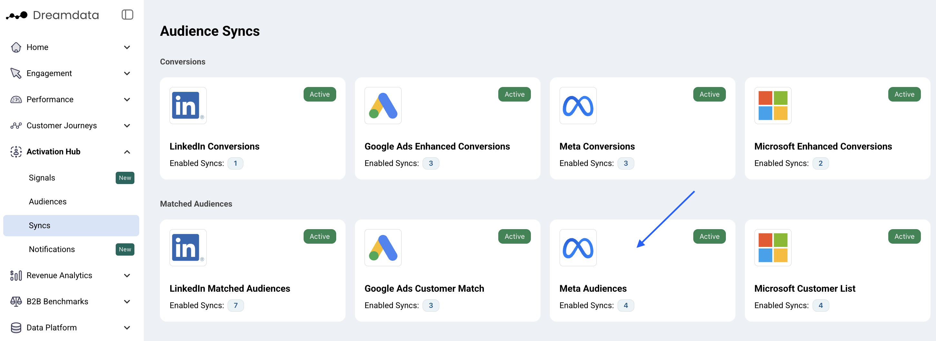The image size is (936, 341).
Task: Click Active badge on Meta Conversions card
Action: tap(709, 94)
